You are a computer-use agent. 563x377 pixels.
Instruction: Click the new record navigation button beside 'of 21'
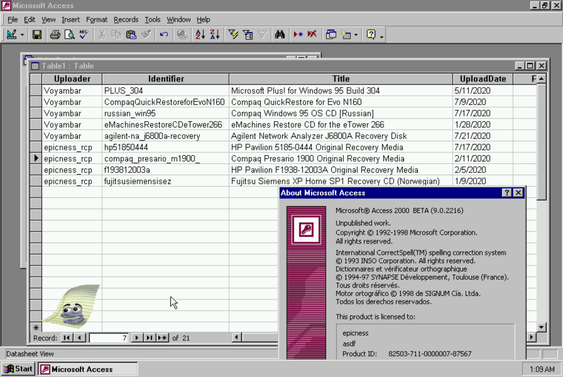point(163,338)
